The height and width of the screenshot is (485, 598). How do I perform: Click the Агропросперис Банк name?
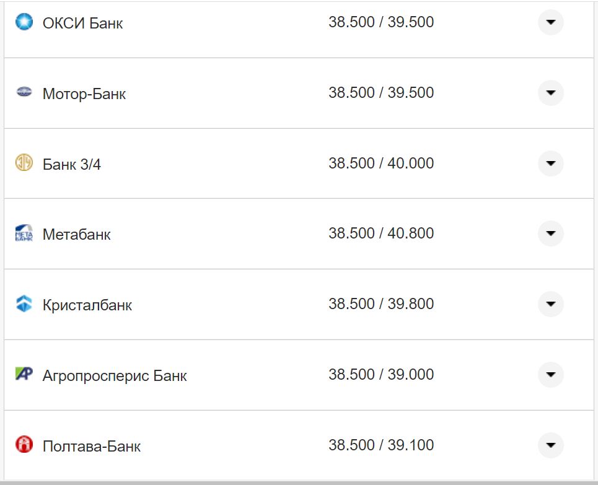115,376
